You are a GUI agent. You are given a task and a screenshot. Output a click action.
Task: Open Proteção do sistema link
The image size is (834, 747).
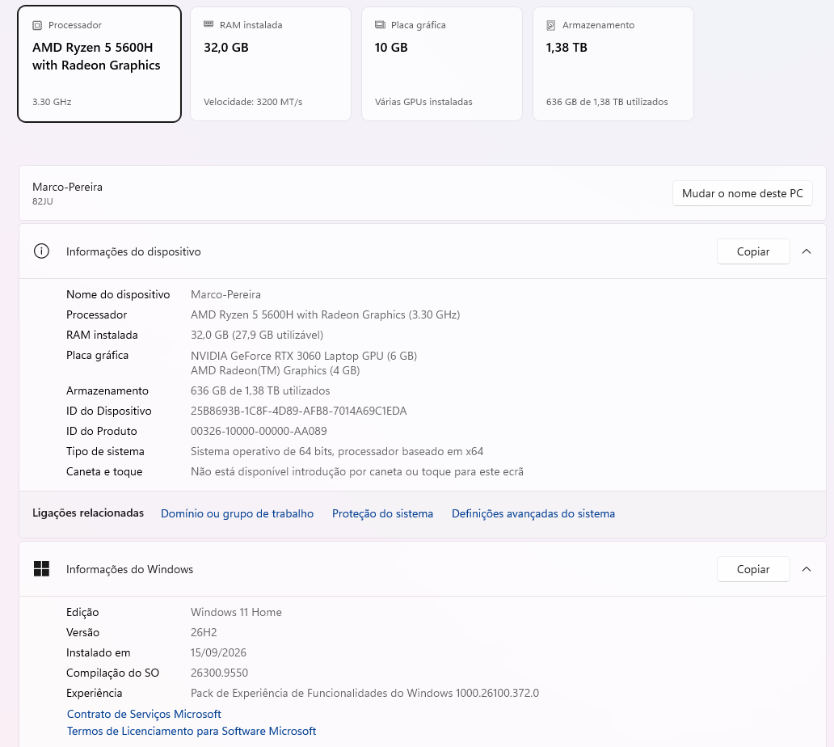click(x=382, y=513)
